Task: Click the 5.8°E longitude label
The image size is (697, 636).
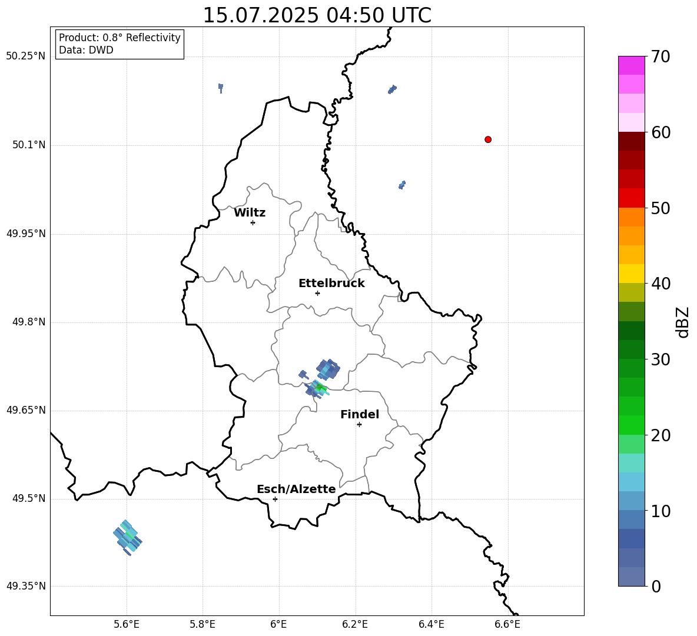Action: click(203, 624)
